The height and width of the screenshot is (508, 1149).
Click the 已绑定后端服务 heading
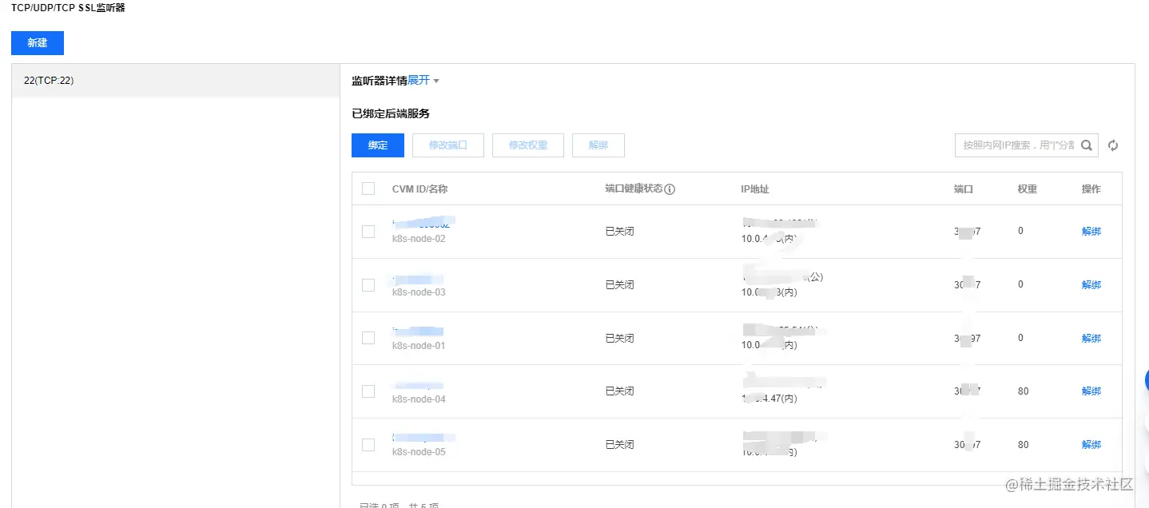click(391, 114)
